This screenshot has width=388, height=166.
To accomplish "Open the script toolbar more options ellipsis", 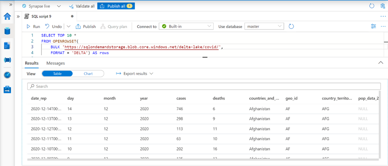I will (383, 26).
